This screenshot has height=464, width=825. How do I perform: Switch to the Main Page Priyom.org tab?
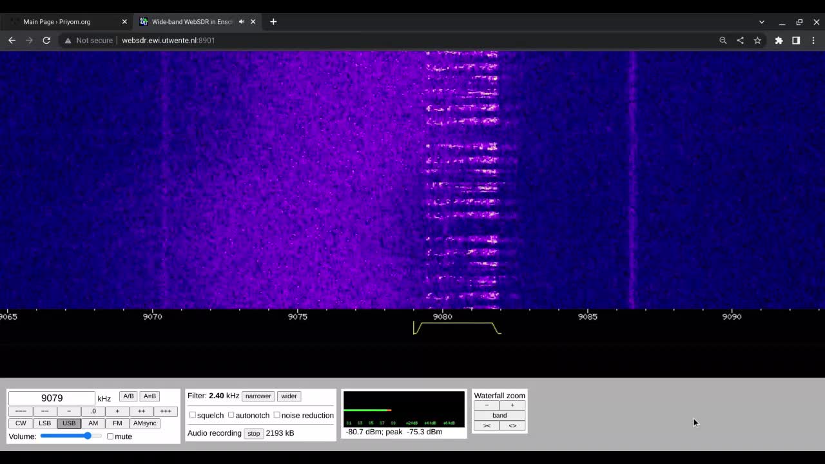[57, 21]
